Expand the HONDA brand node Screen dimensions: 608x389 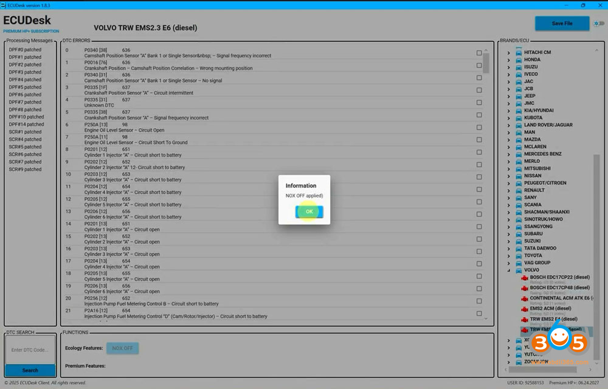[509, 60]
